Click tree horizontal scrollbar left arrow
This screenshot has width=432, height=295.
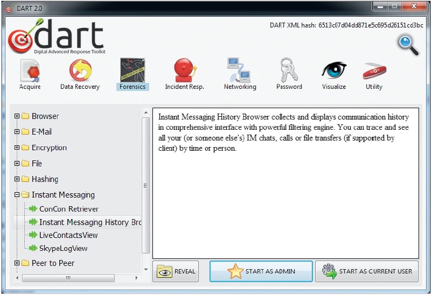point(17,278)
